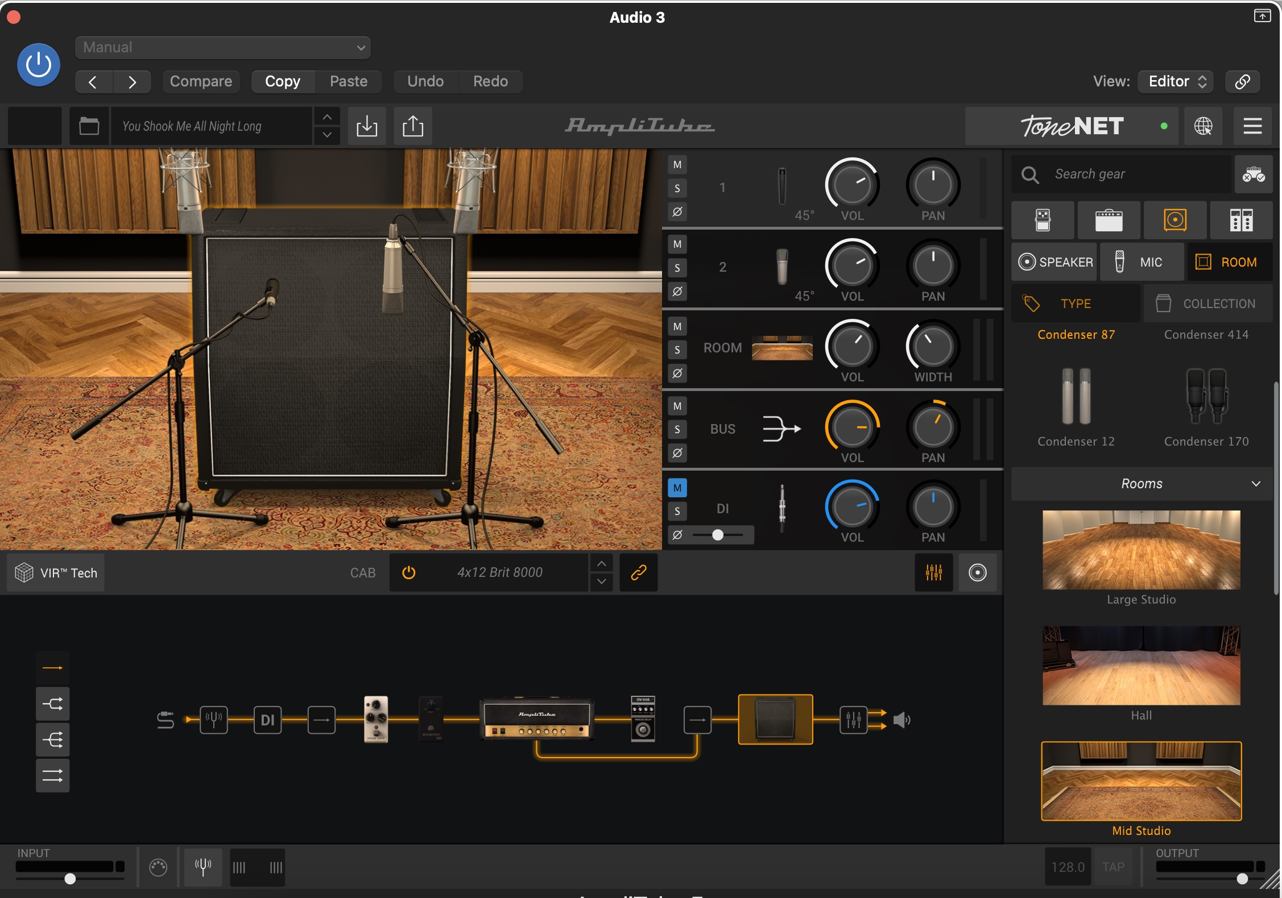Toggle the cabinet power button
This screenshot has width=1282, height=898.
[408, 572]
